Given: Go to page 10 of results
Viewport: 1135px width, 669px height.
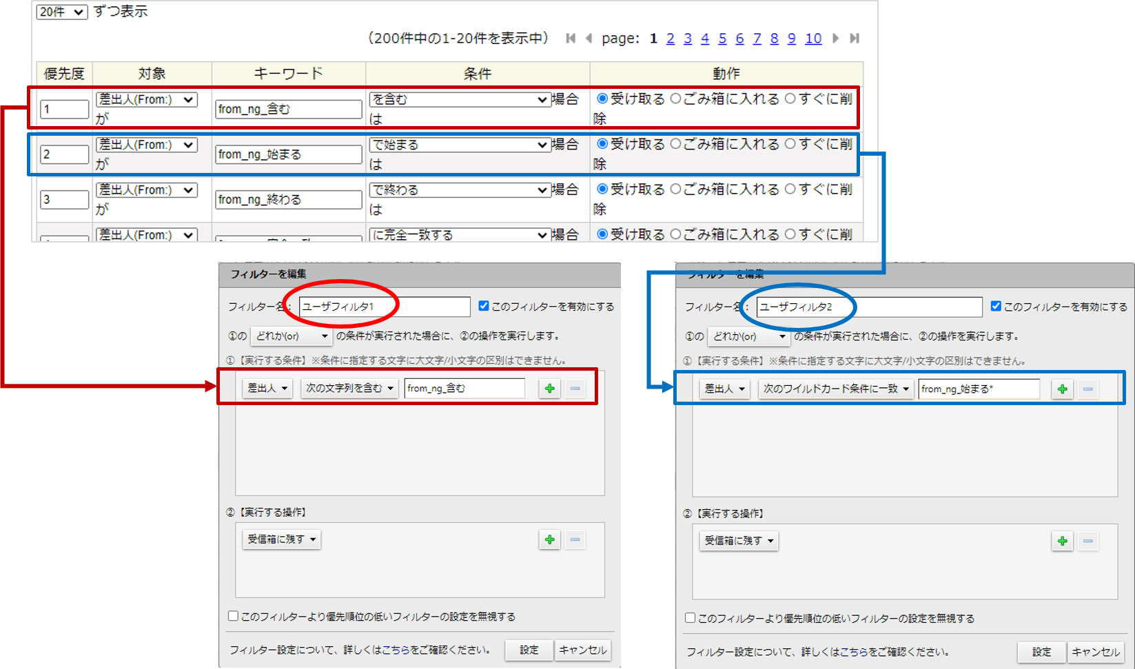Looking at the screenshot, I should click(x=813, y=39).
